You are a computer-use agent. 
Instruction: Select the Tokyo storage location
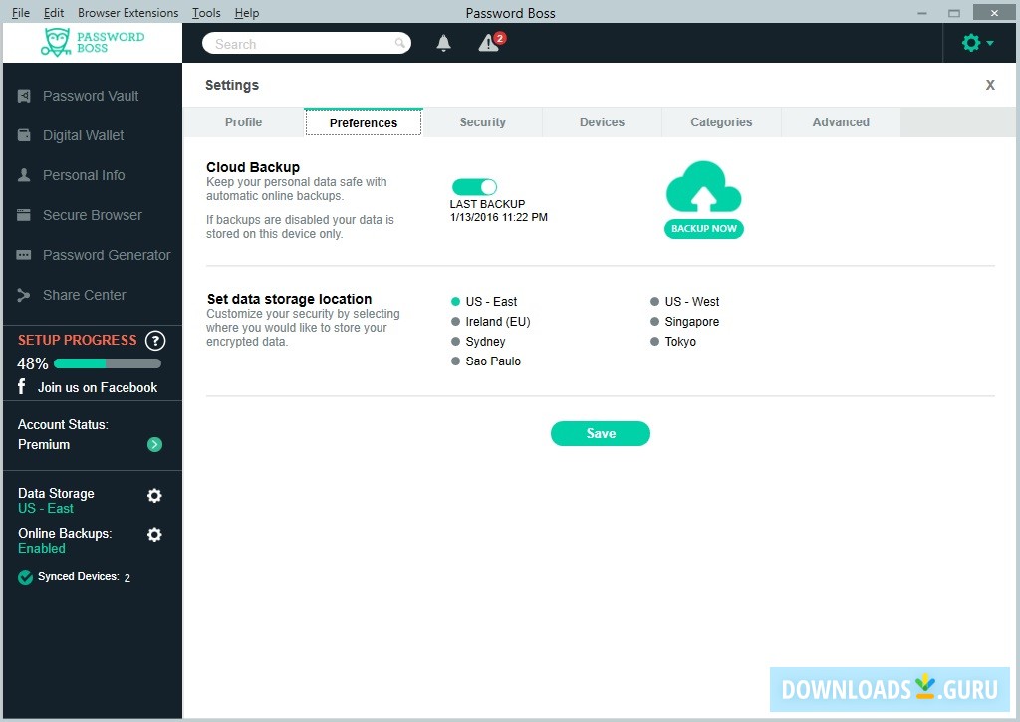tap(655, 342)
